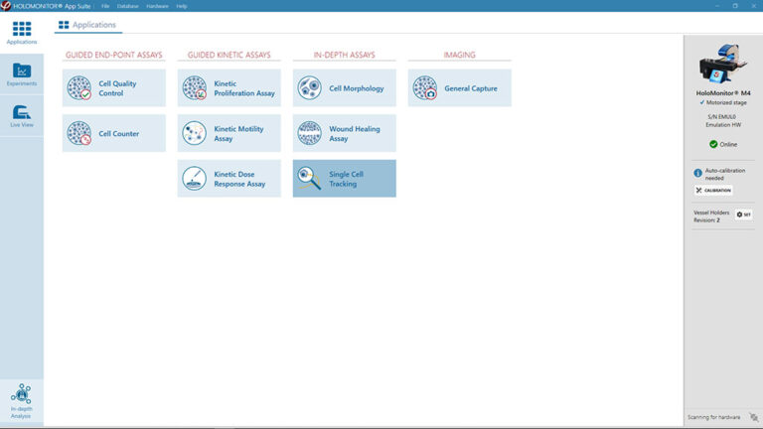
Task: Click the Cell Morphology icon
Action: click(x=310, y=88)
